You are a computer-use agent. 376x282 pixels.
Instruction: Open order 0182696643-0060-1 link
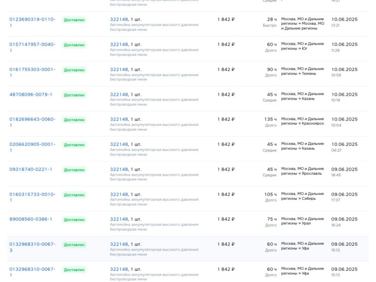[x=32, y=119]
